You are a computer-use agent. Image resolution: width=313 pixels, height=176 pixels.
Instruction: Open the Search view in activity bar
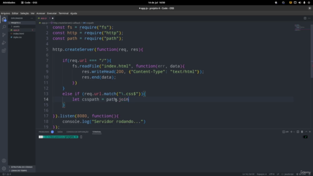[4, 27]
